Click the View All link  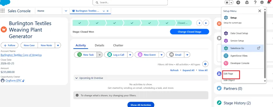[203, 70]
